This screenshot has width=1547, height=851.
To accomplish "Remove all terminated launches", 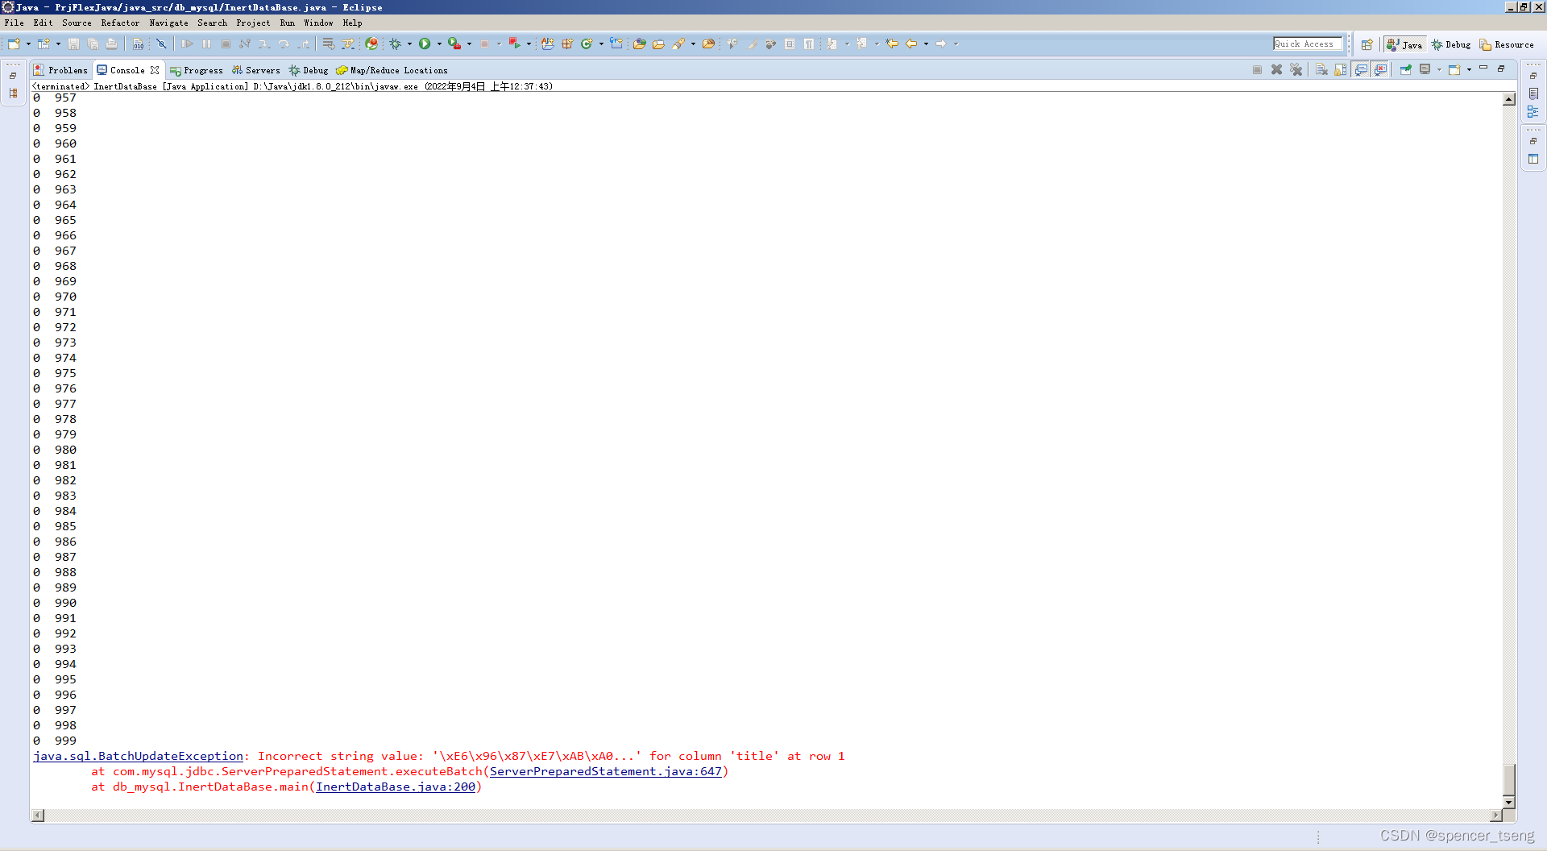I will (1296, 69).
